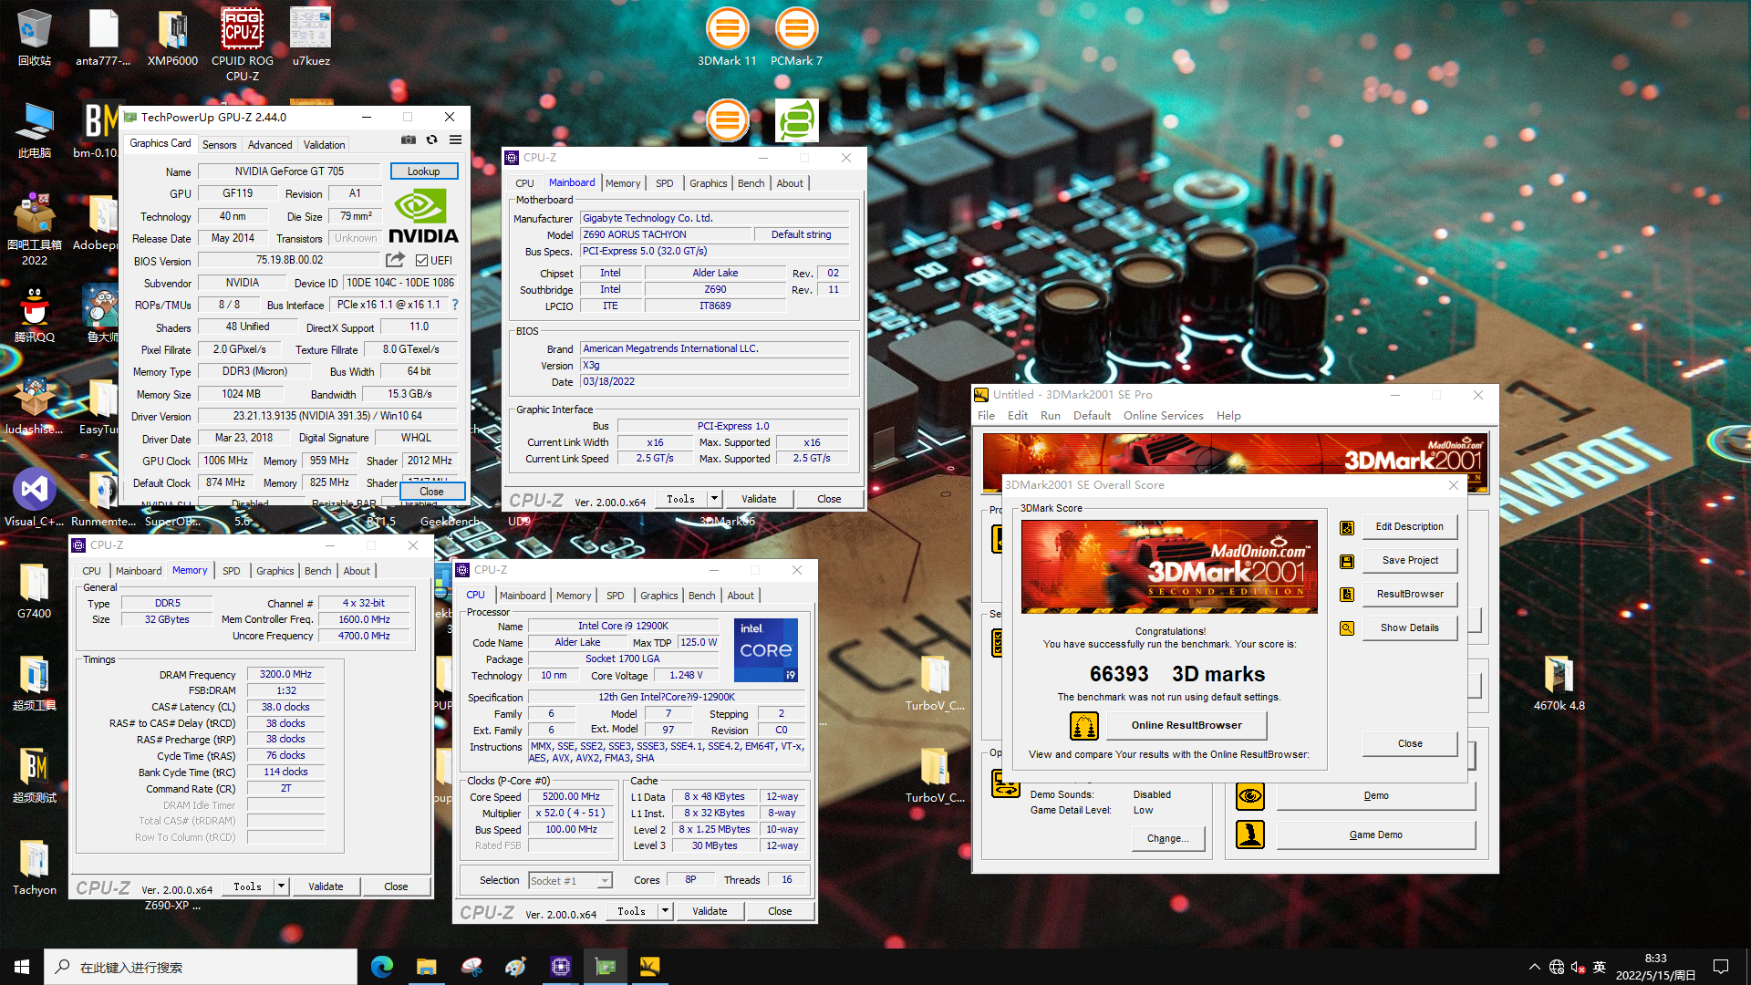This screenshot has width=1751, height=985.
Task: Click the icon beside Edit Description
Action: pos(1347,527)
